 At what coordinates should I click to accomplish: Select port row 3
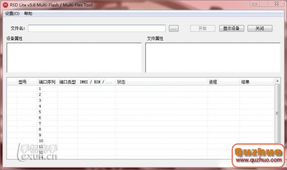pos(140,100)
